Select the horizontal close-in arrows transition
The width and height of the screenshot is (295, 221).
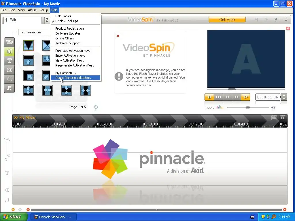point(85,90)
